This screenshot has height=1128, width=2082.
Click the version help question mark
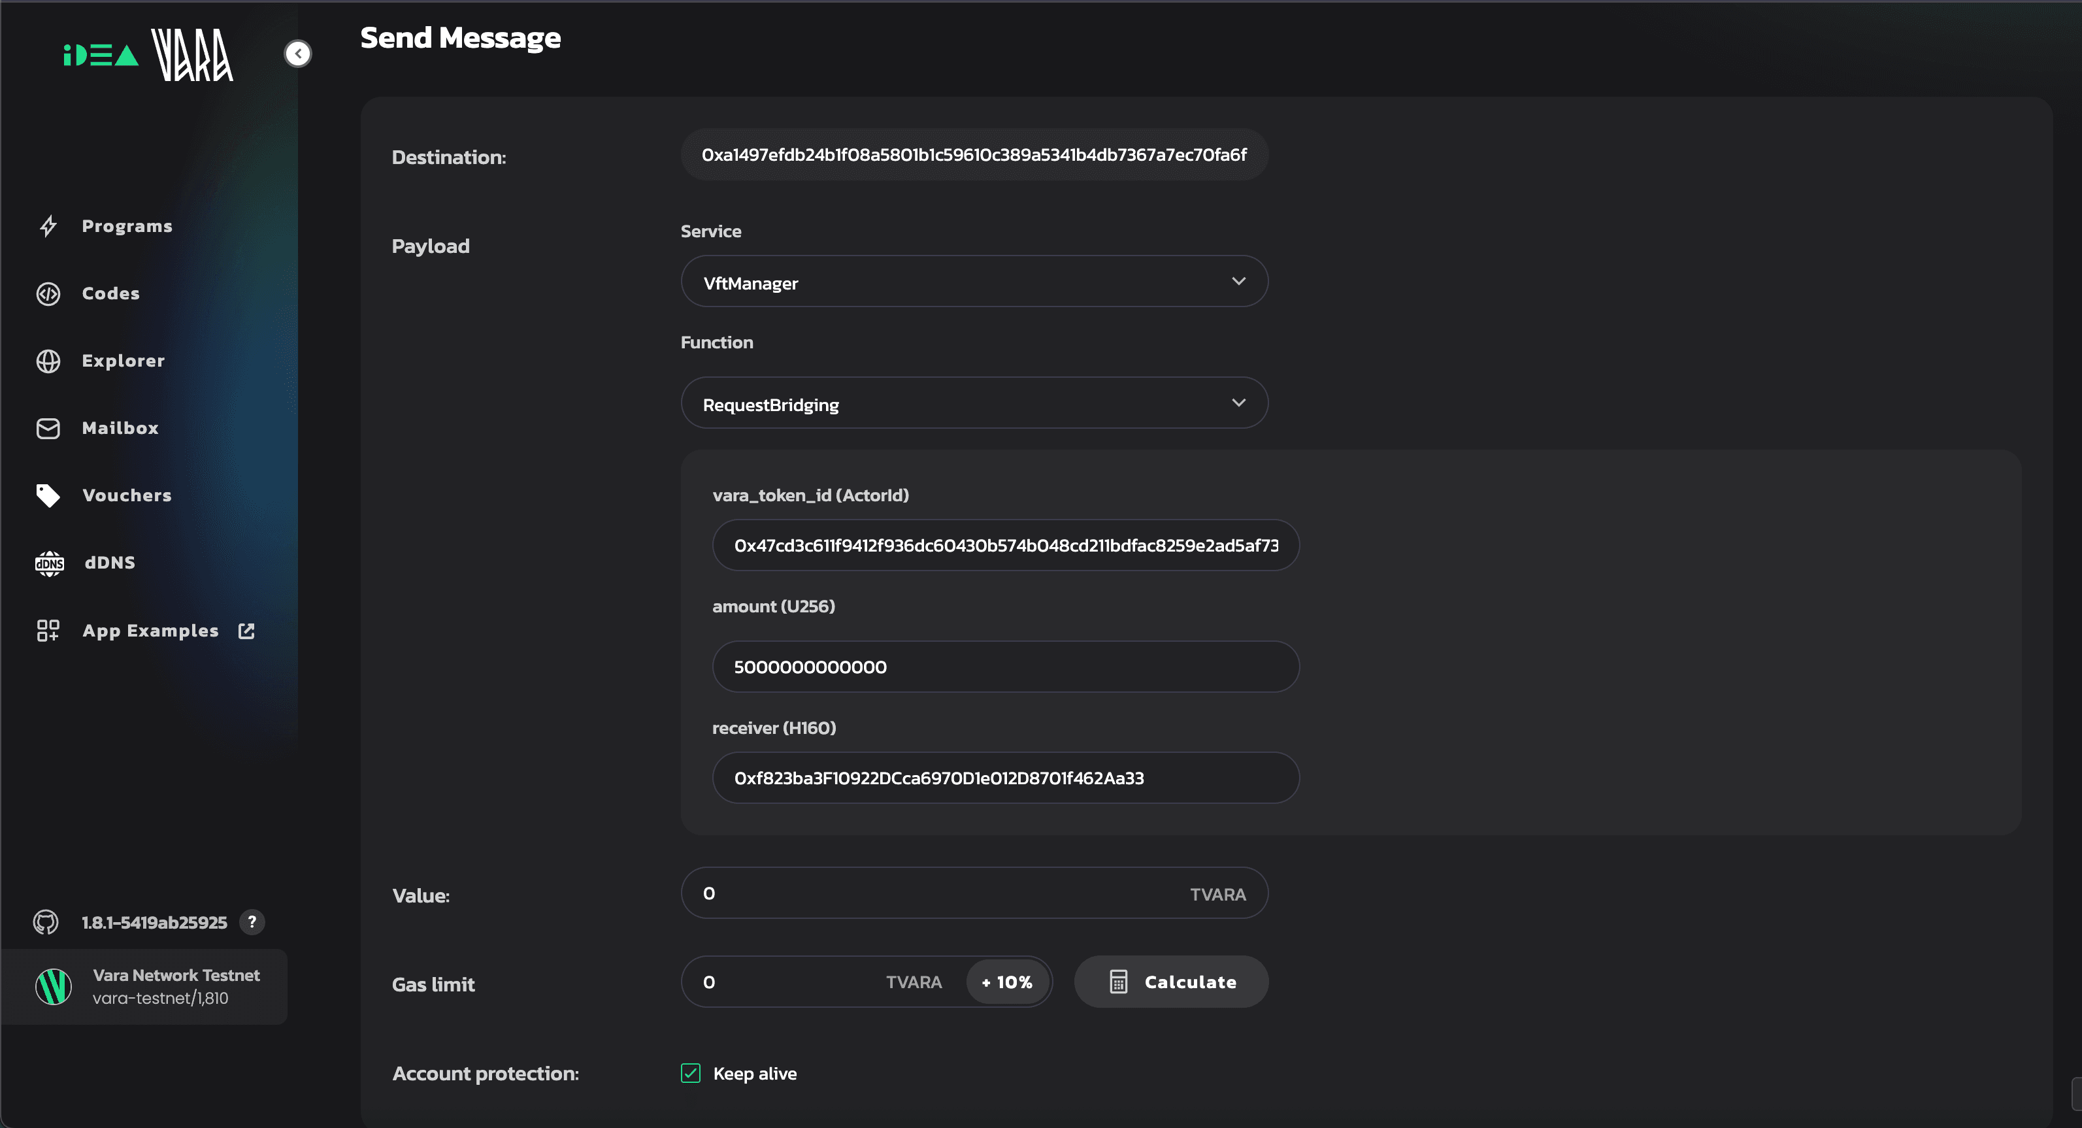(252, 922)
